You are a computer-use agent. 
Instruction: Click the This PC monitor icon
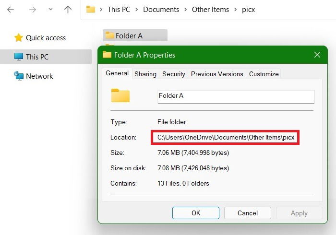[x=19, y=57]
